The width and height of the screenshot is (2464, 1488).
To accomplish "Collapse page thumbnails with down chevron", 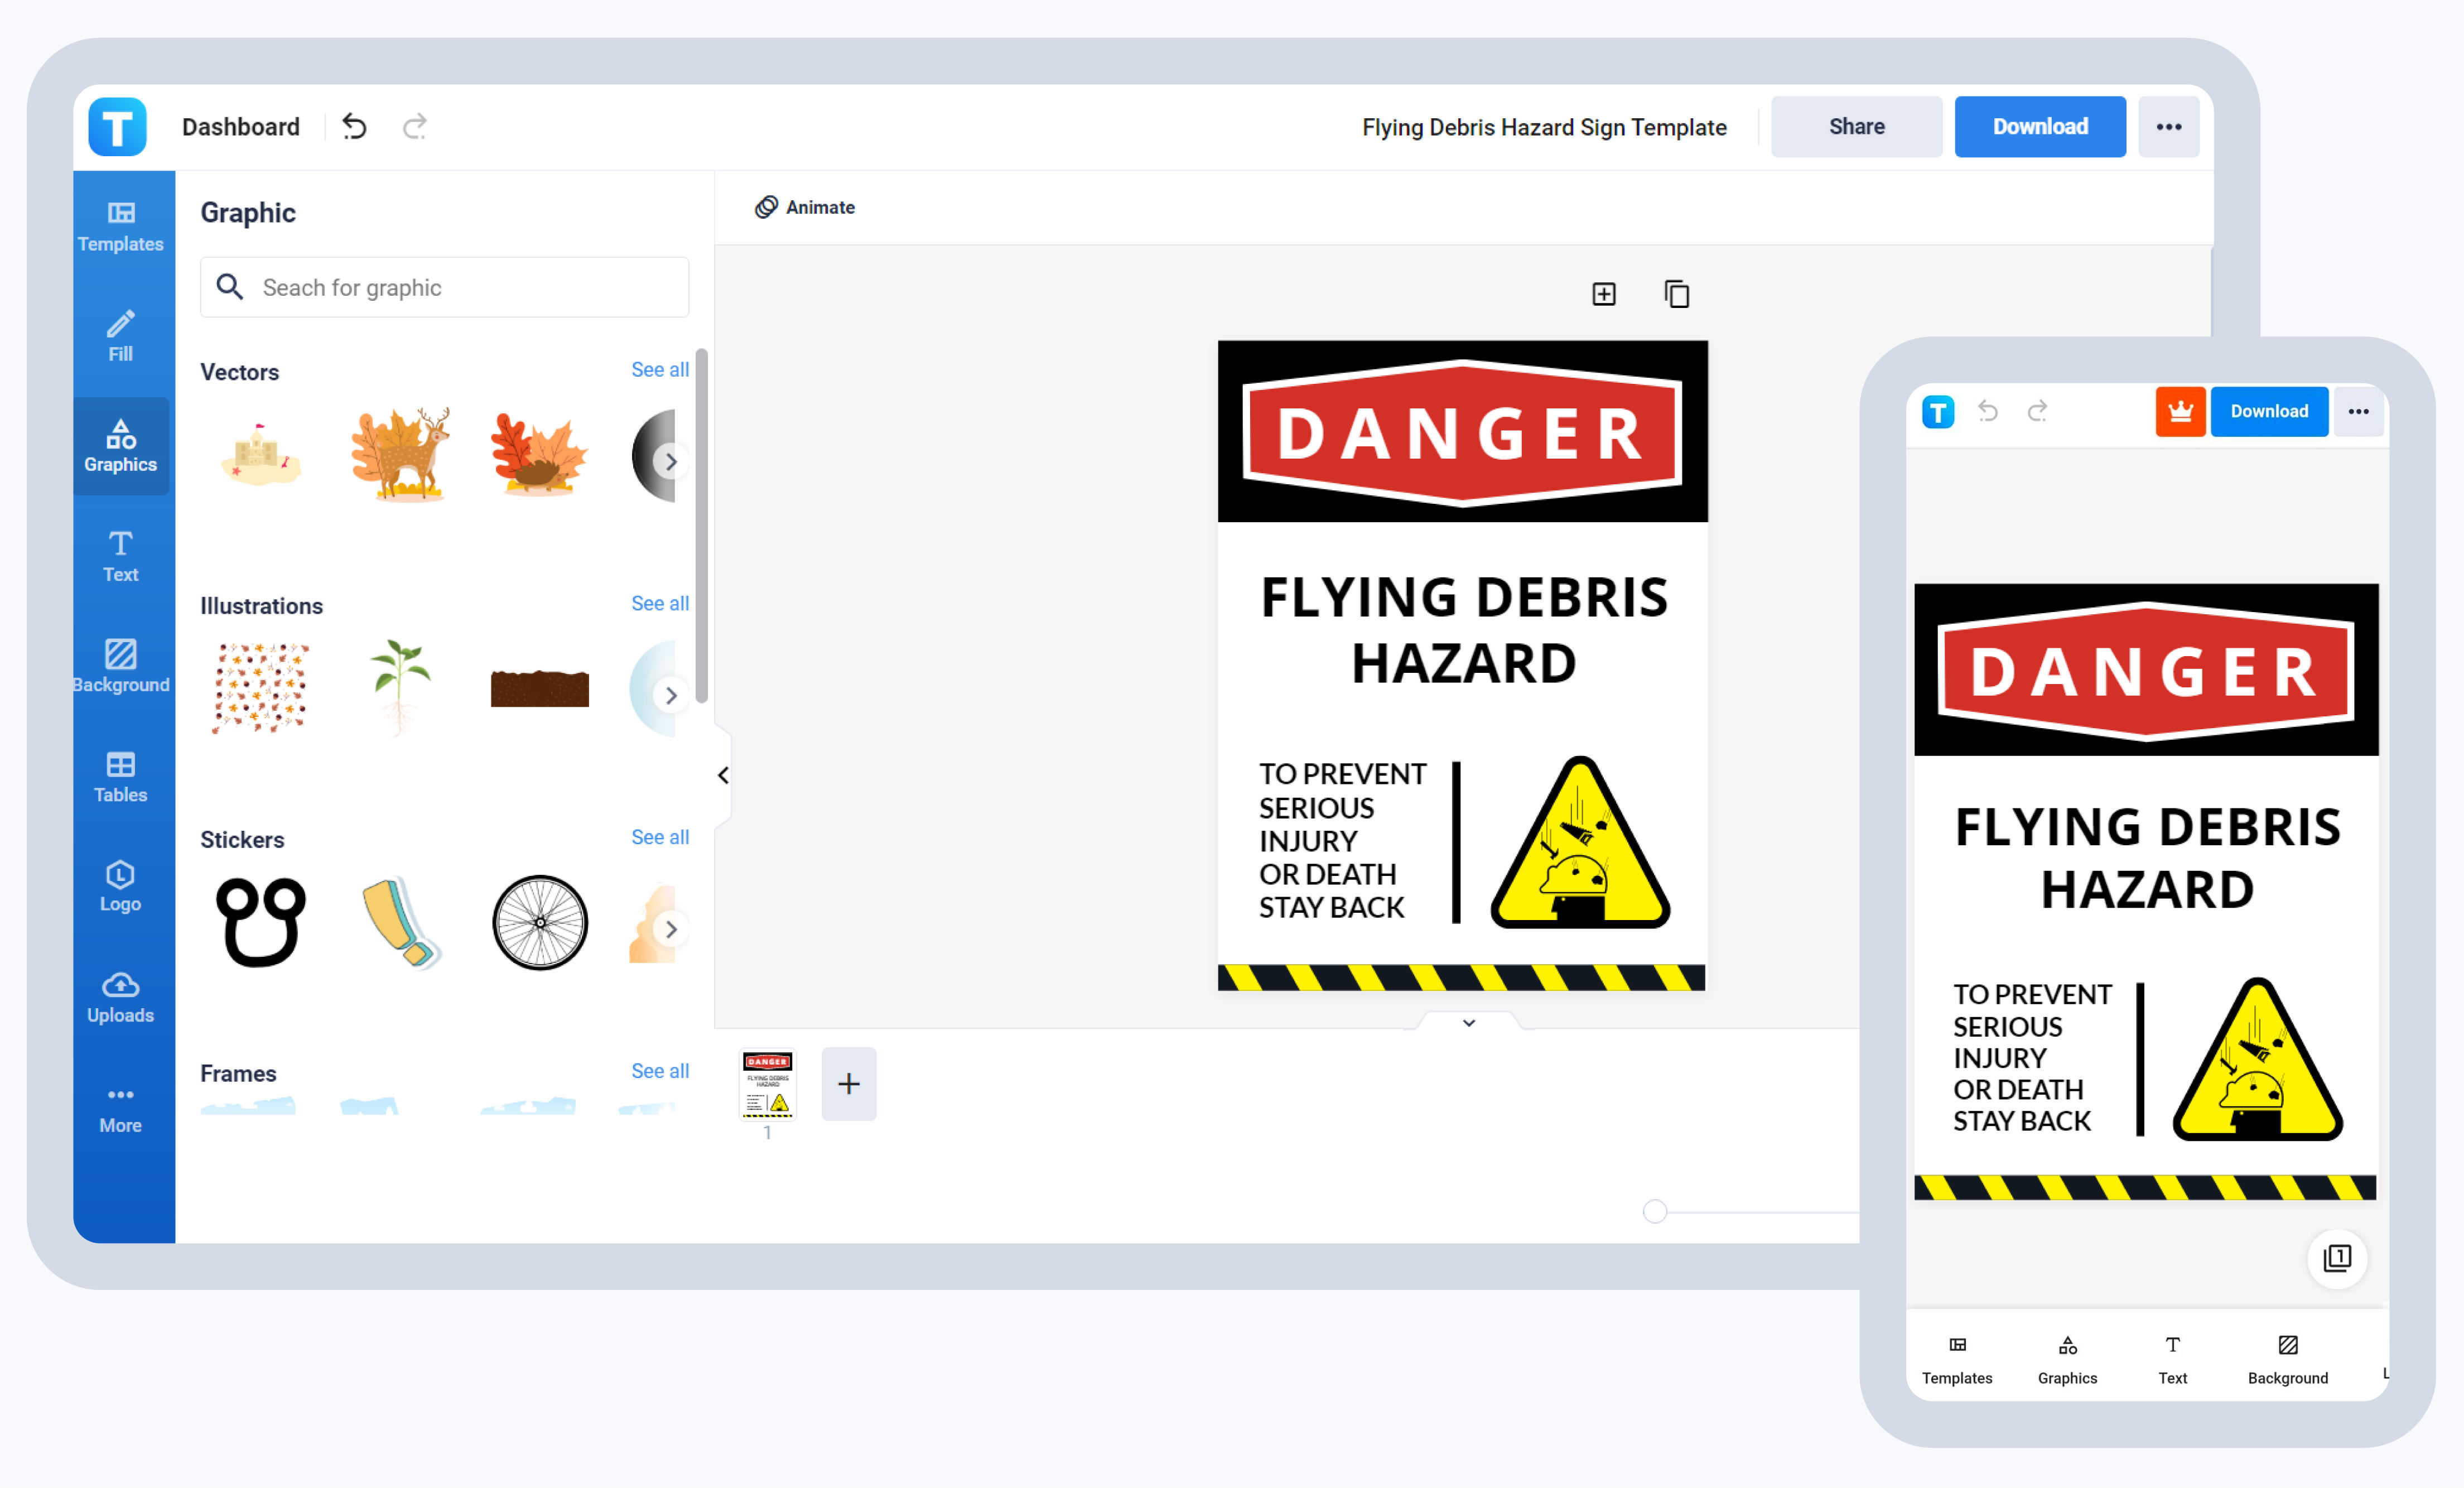I will 1468,1022.
